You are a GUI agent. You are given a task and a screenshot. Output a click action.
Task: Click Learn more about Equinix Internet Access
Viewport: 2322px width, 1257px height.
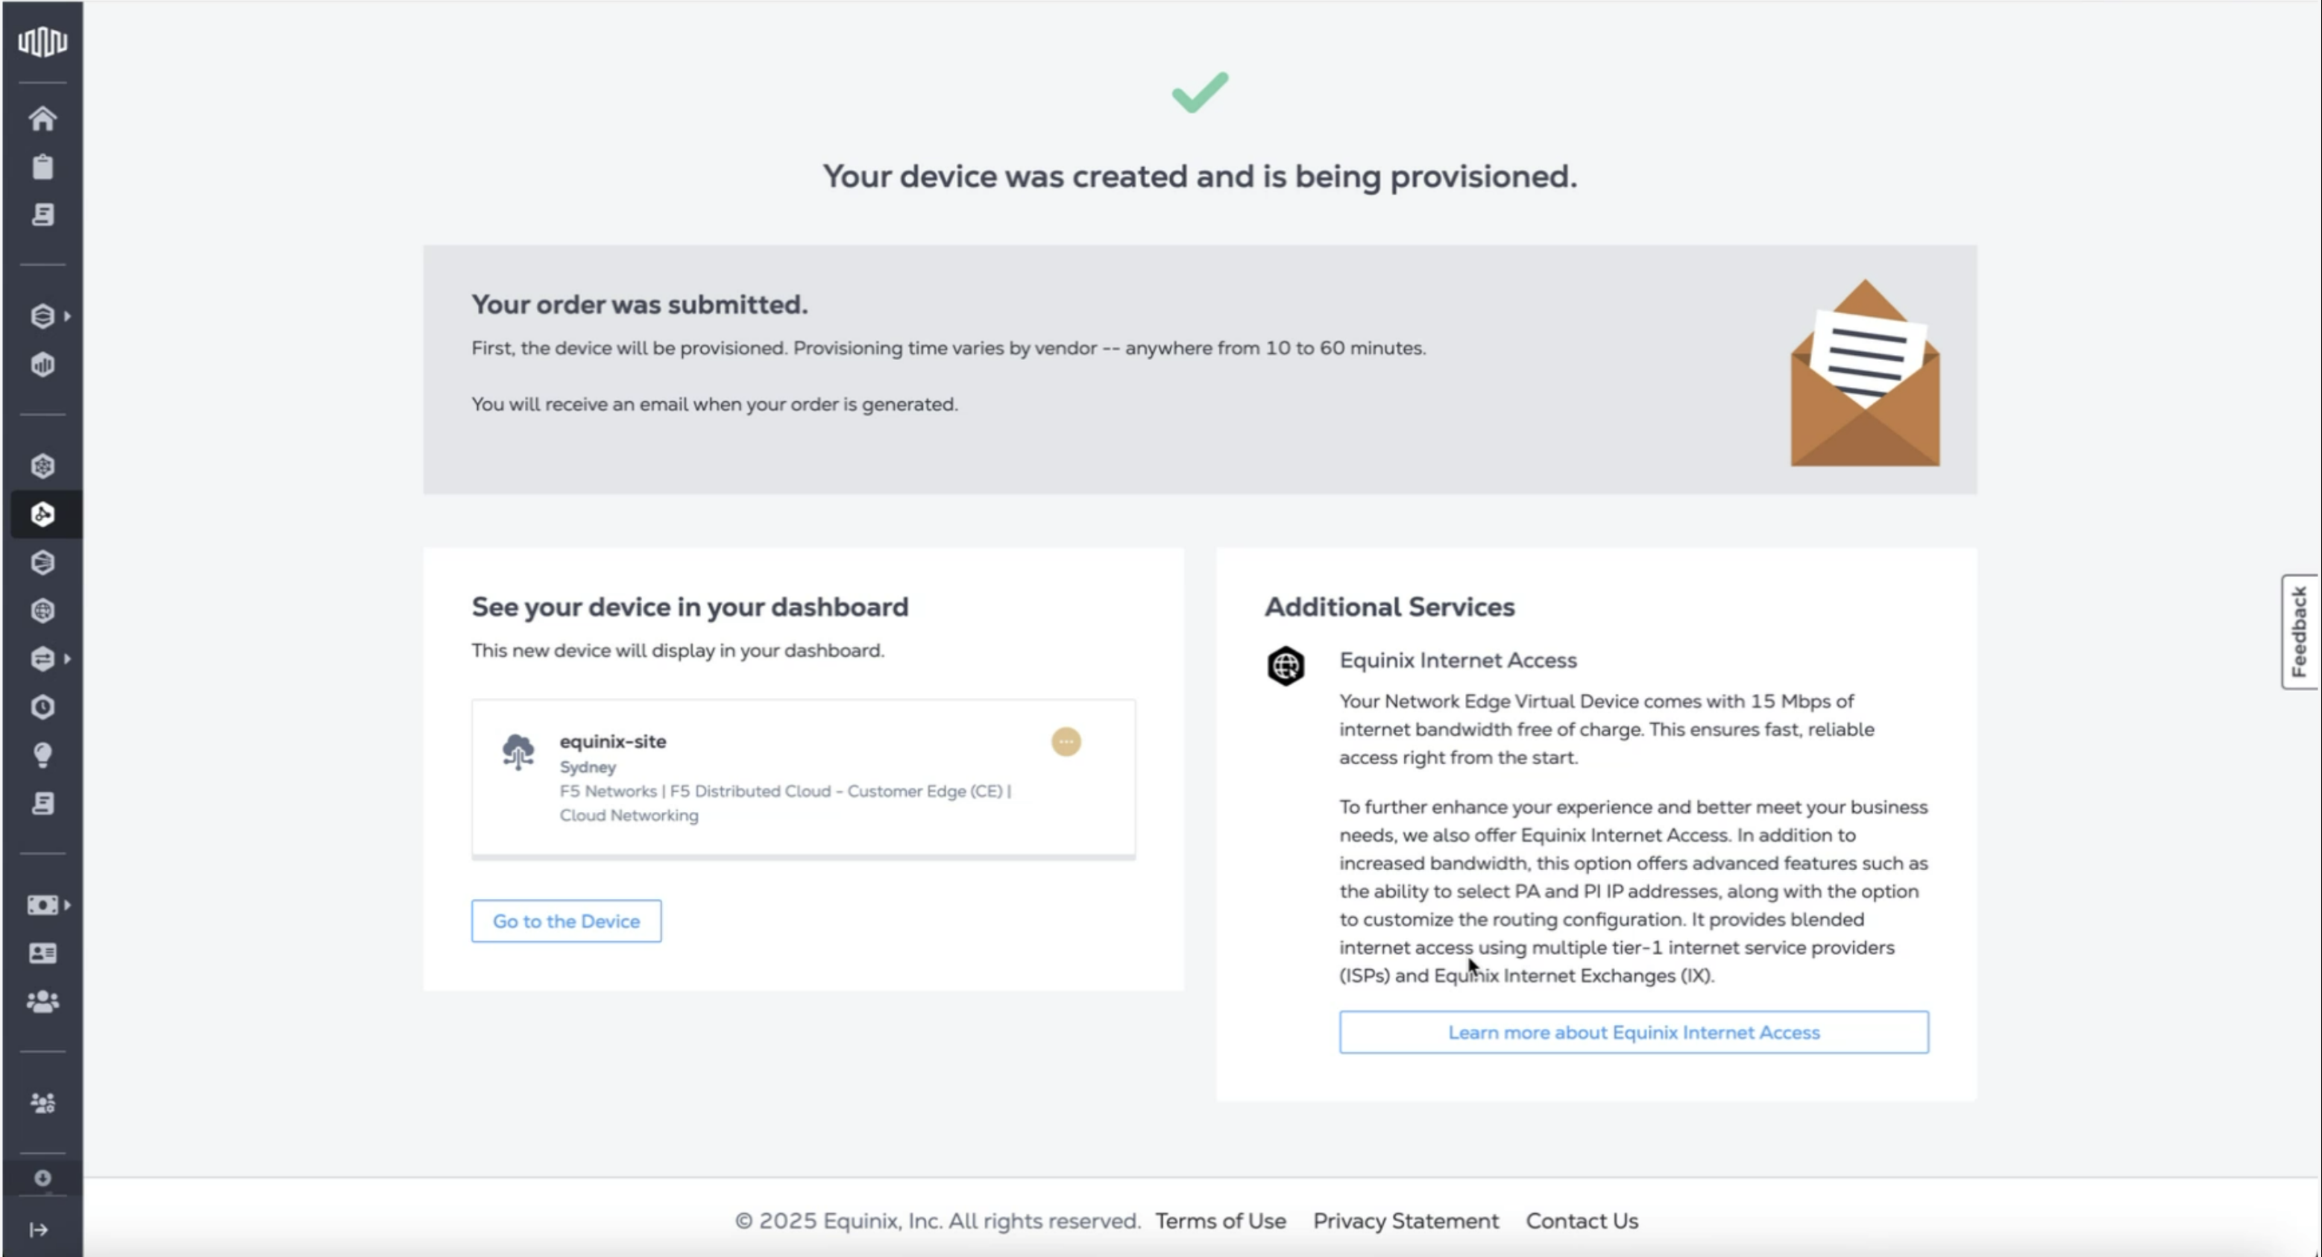(1633, 1033)
